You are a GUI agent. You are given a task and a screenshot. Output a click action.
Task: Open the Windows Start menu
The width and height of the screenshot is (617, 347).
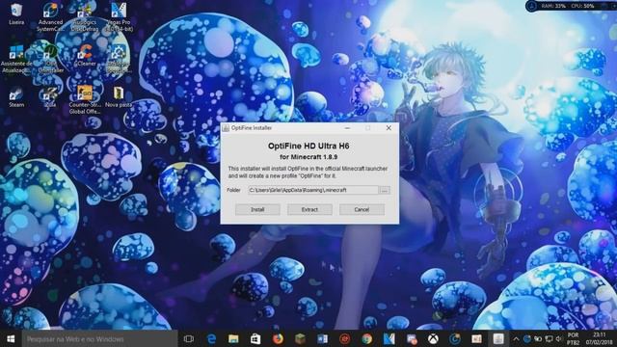click(x=11, y=338)
